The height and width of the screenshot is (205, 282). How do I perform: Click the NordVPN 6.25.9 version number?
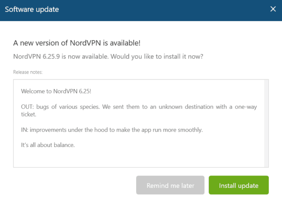click(x=51, y=57)
